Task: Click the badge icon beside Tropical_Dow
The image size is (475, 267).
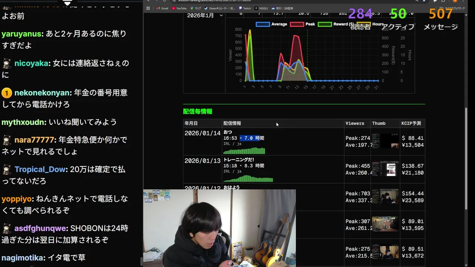Action: [6, 169]
